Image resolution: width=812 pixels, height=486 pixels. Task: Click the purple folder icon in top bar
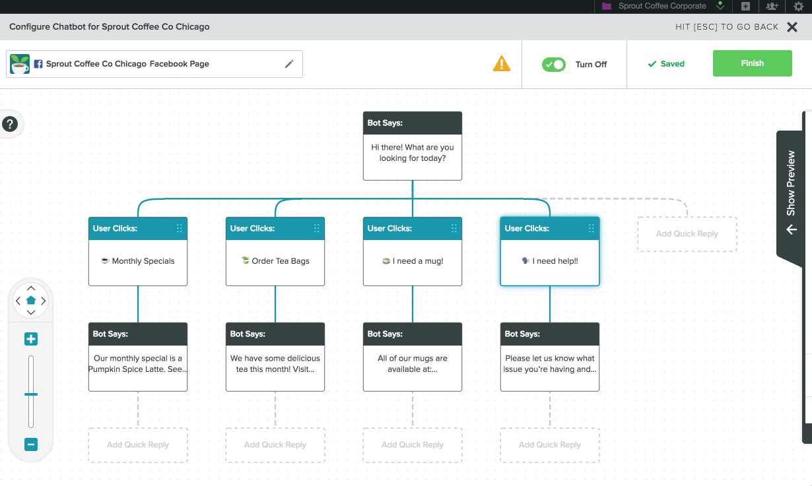(607, 6)
